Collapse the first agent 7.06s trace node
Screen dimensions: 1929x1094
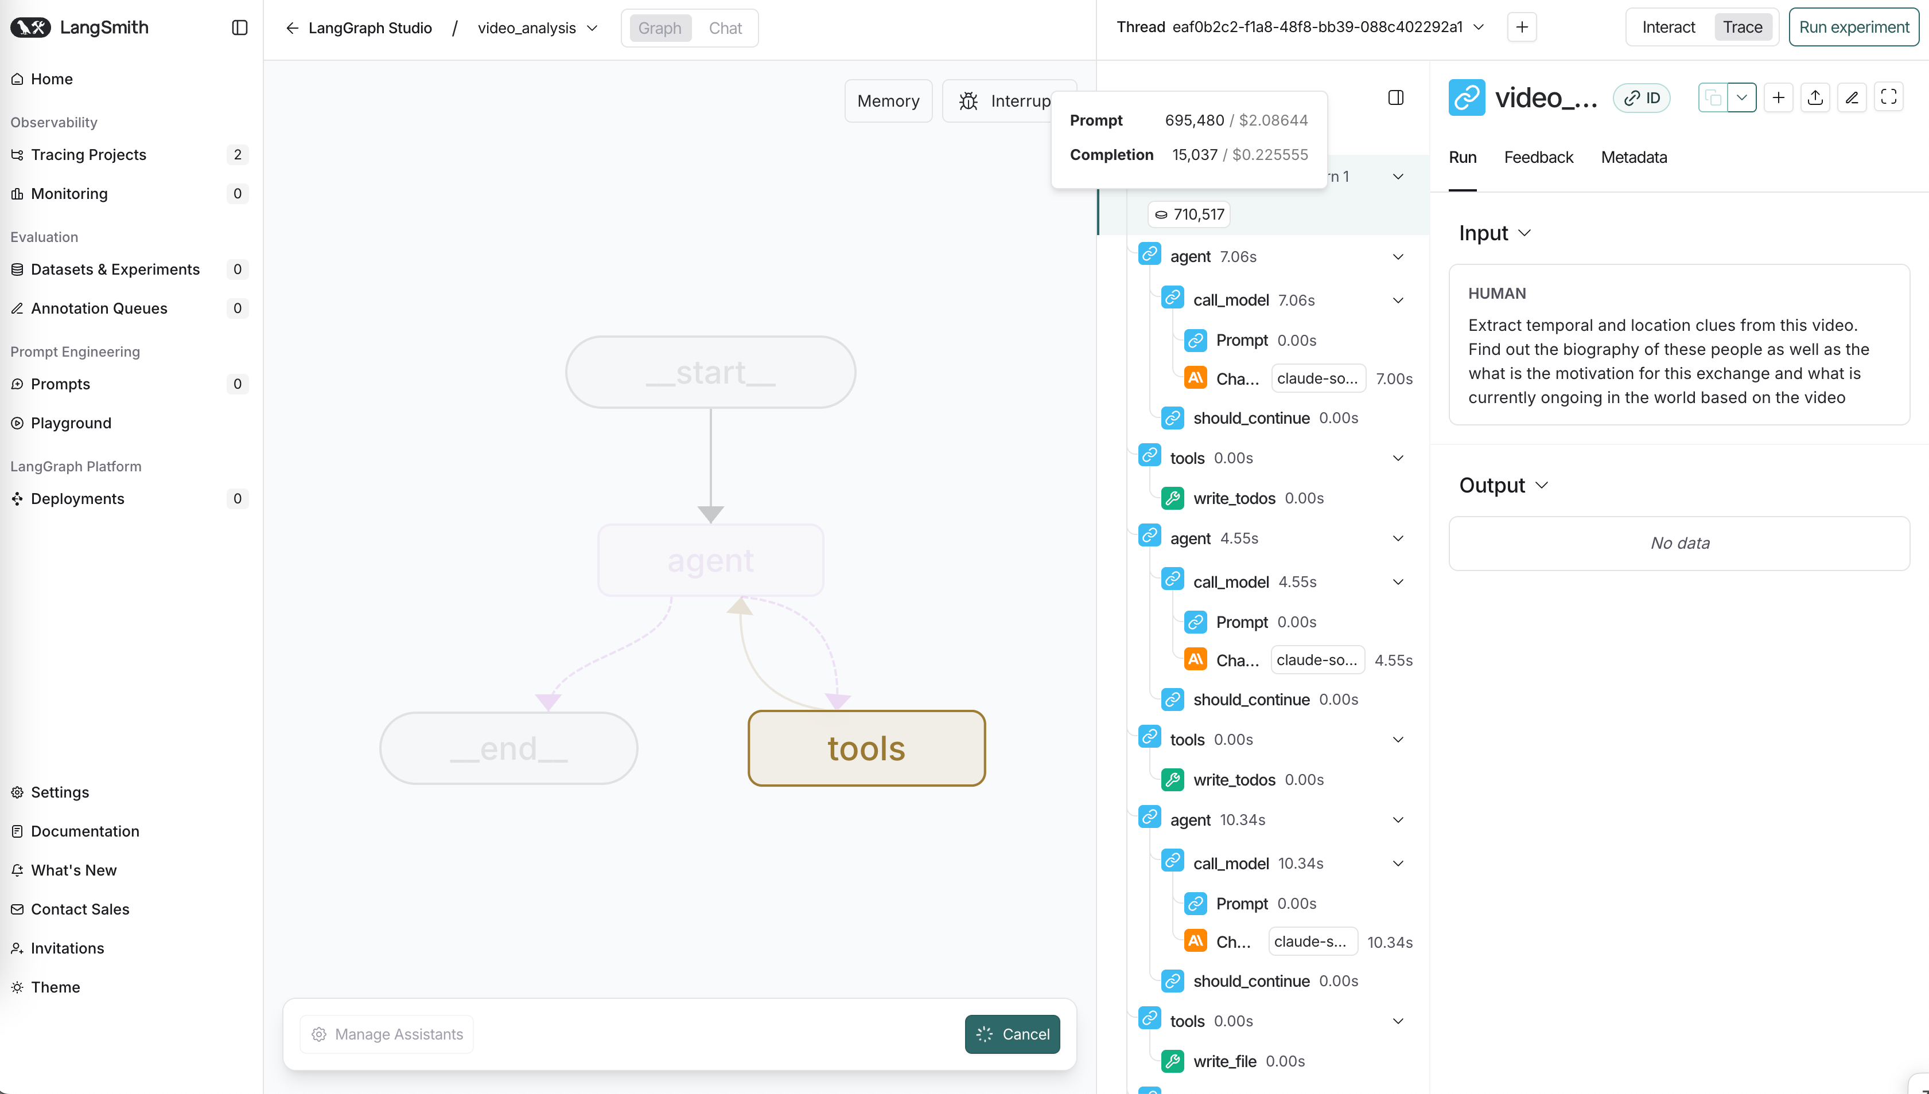point(1398,257)
